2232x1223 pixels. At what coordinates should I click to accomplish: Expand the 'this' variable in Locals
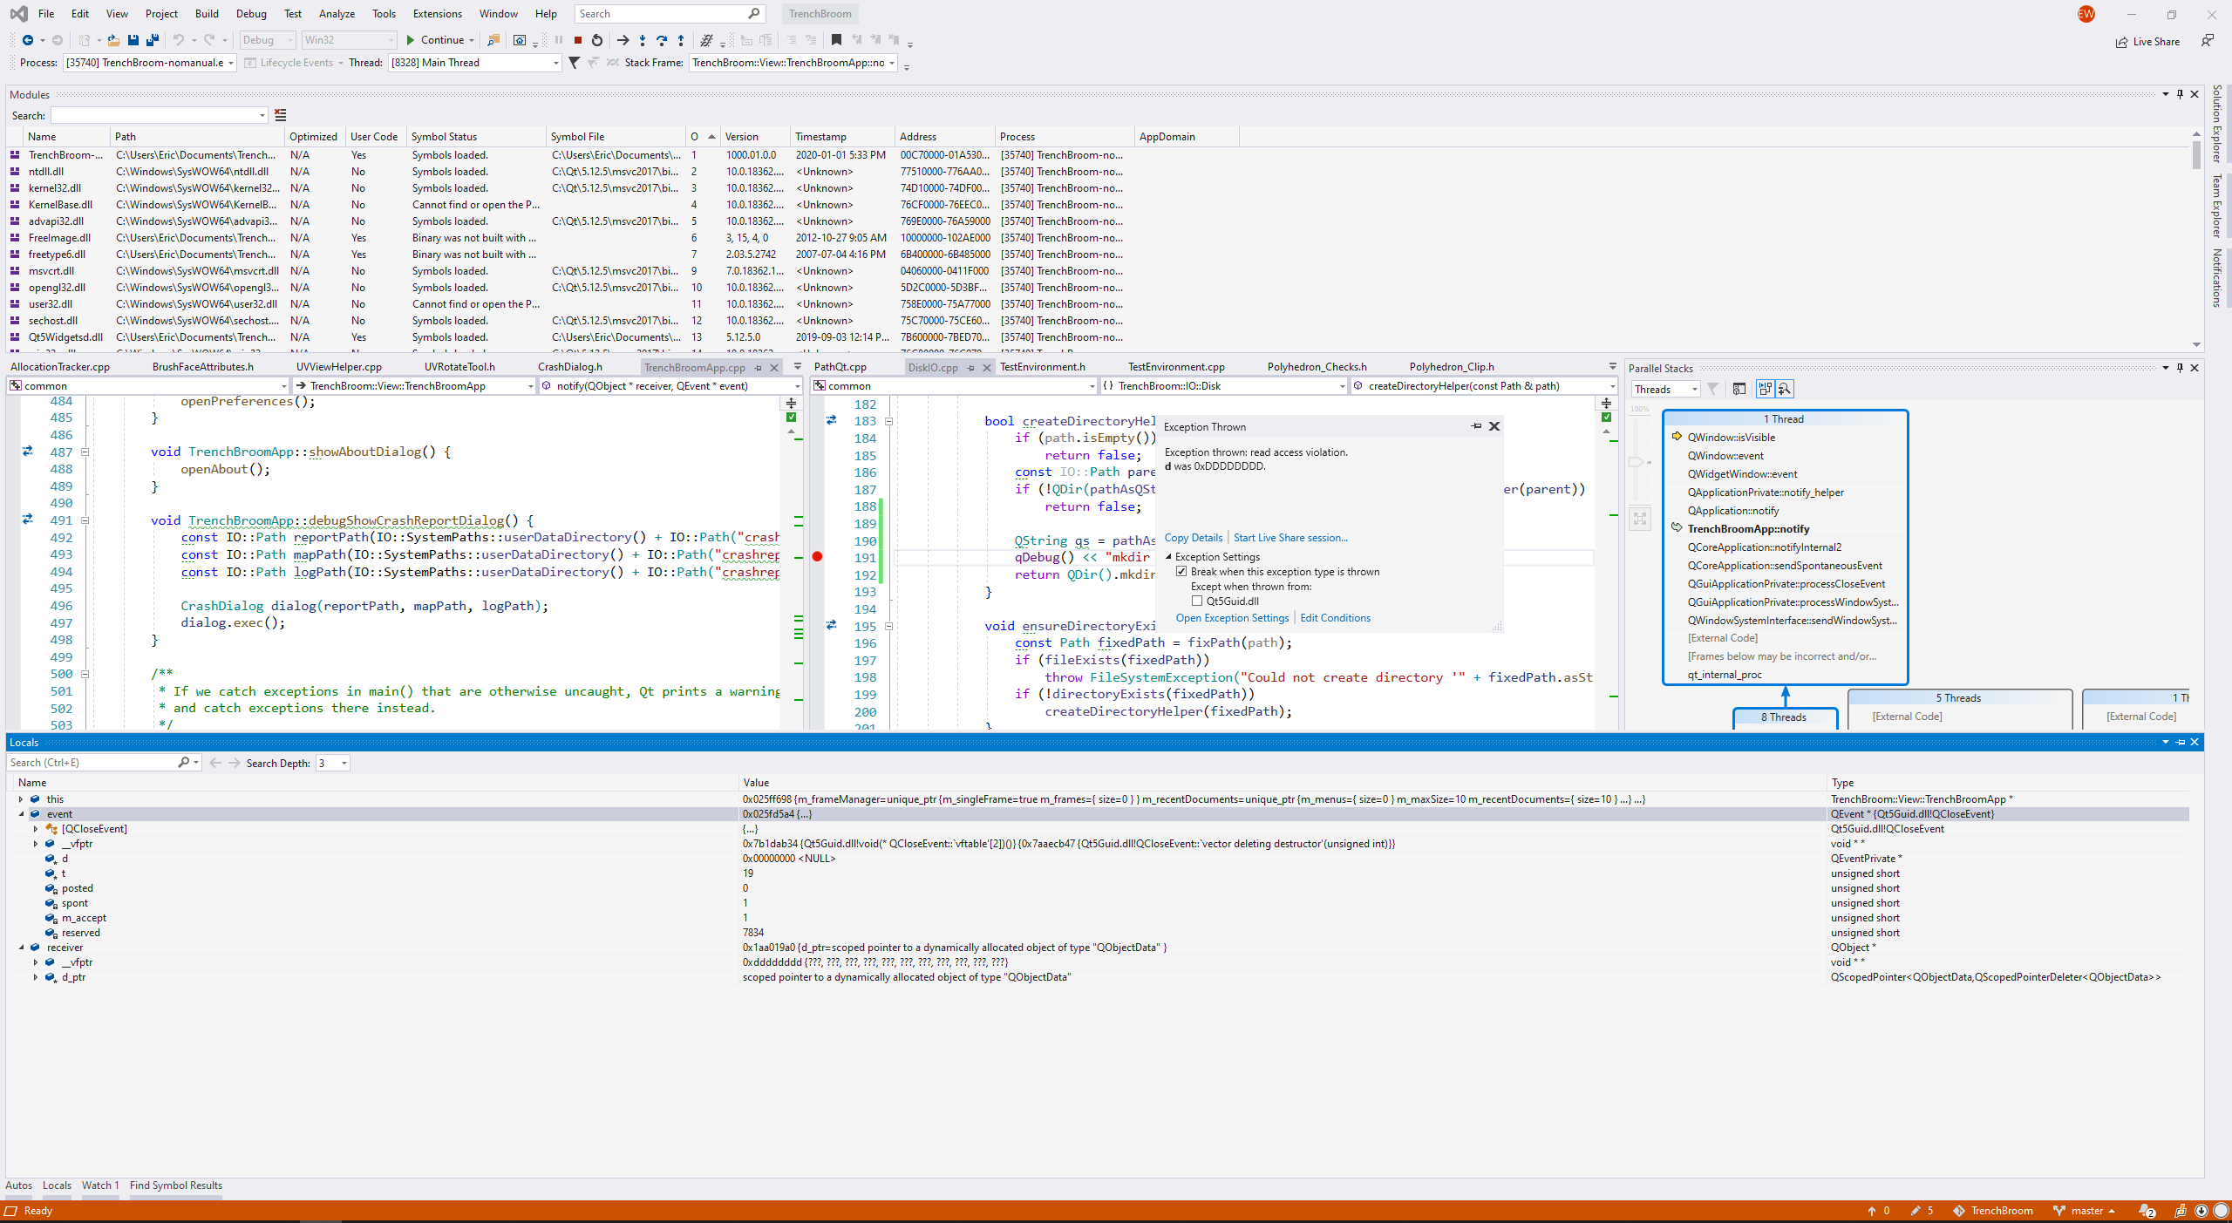pos(21,799)
